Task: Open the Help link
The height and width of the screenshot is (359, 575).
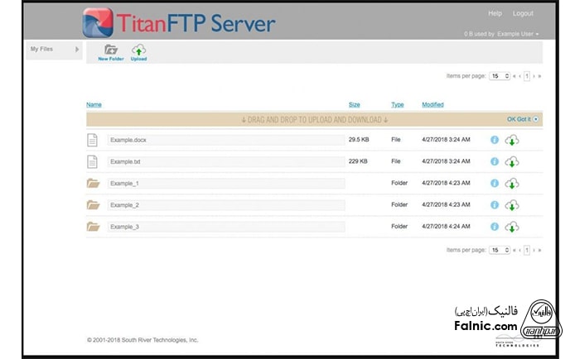Action: point(495,14)
